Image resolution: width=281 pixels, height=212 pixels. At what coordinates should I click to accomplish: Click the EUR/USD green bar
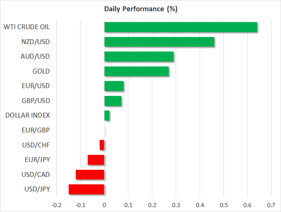(x=114, y=86)
